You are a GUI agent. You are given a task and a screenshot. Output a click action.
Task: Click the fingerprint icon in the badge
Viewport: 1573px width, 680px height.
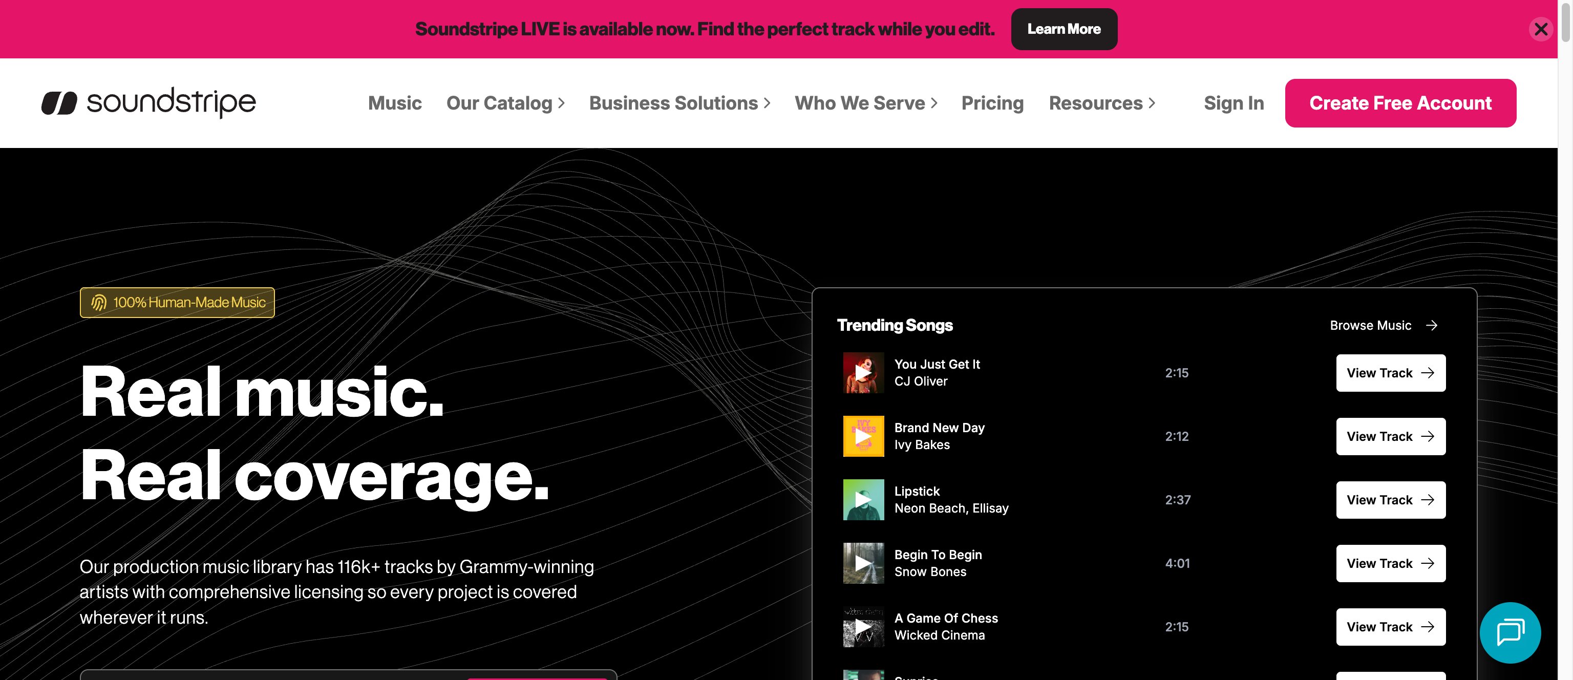99,302
